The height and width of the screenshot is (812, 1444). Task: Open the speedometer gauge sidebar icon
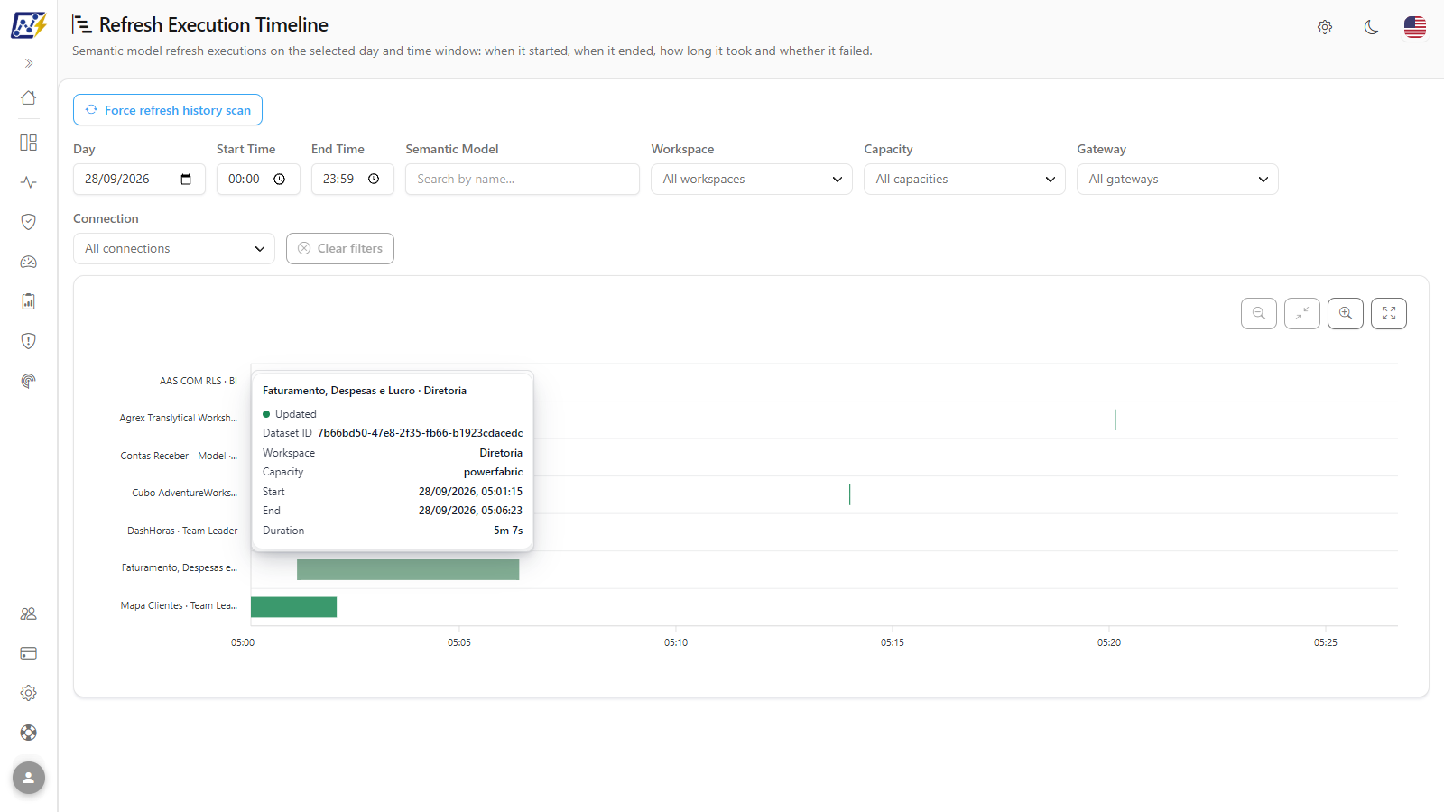[29, 262]
